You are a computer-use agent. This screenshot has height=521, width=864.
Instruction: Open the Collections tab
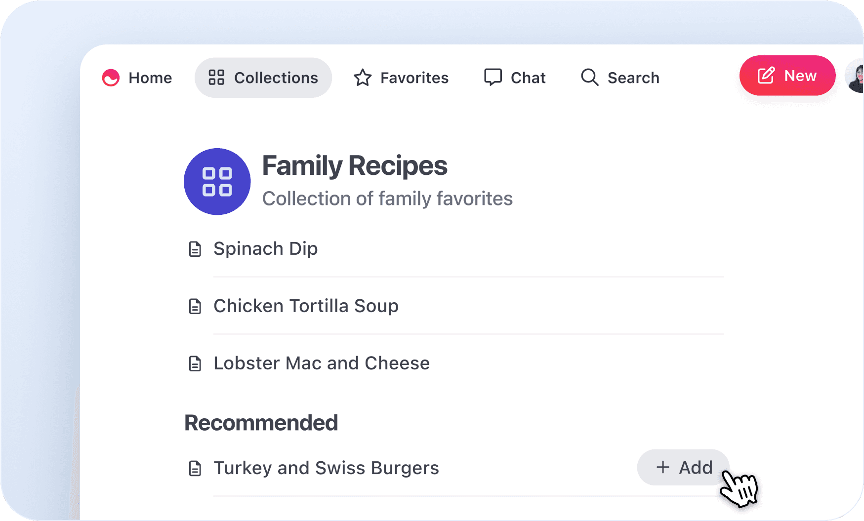click(263, 78)
